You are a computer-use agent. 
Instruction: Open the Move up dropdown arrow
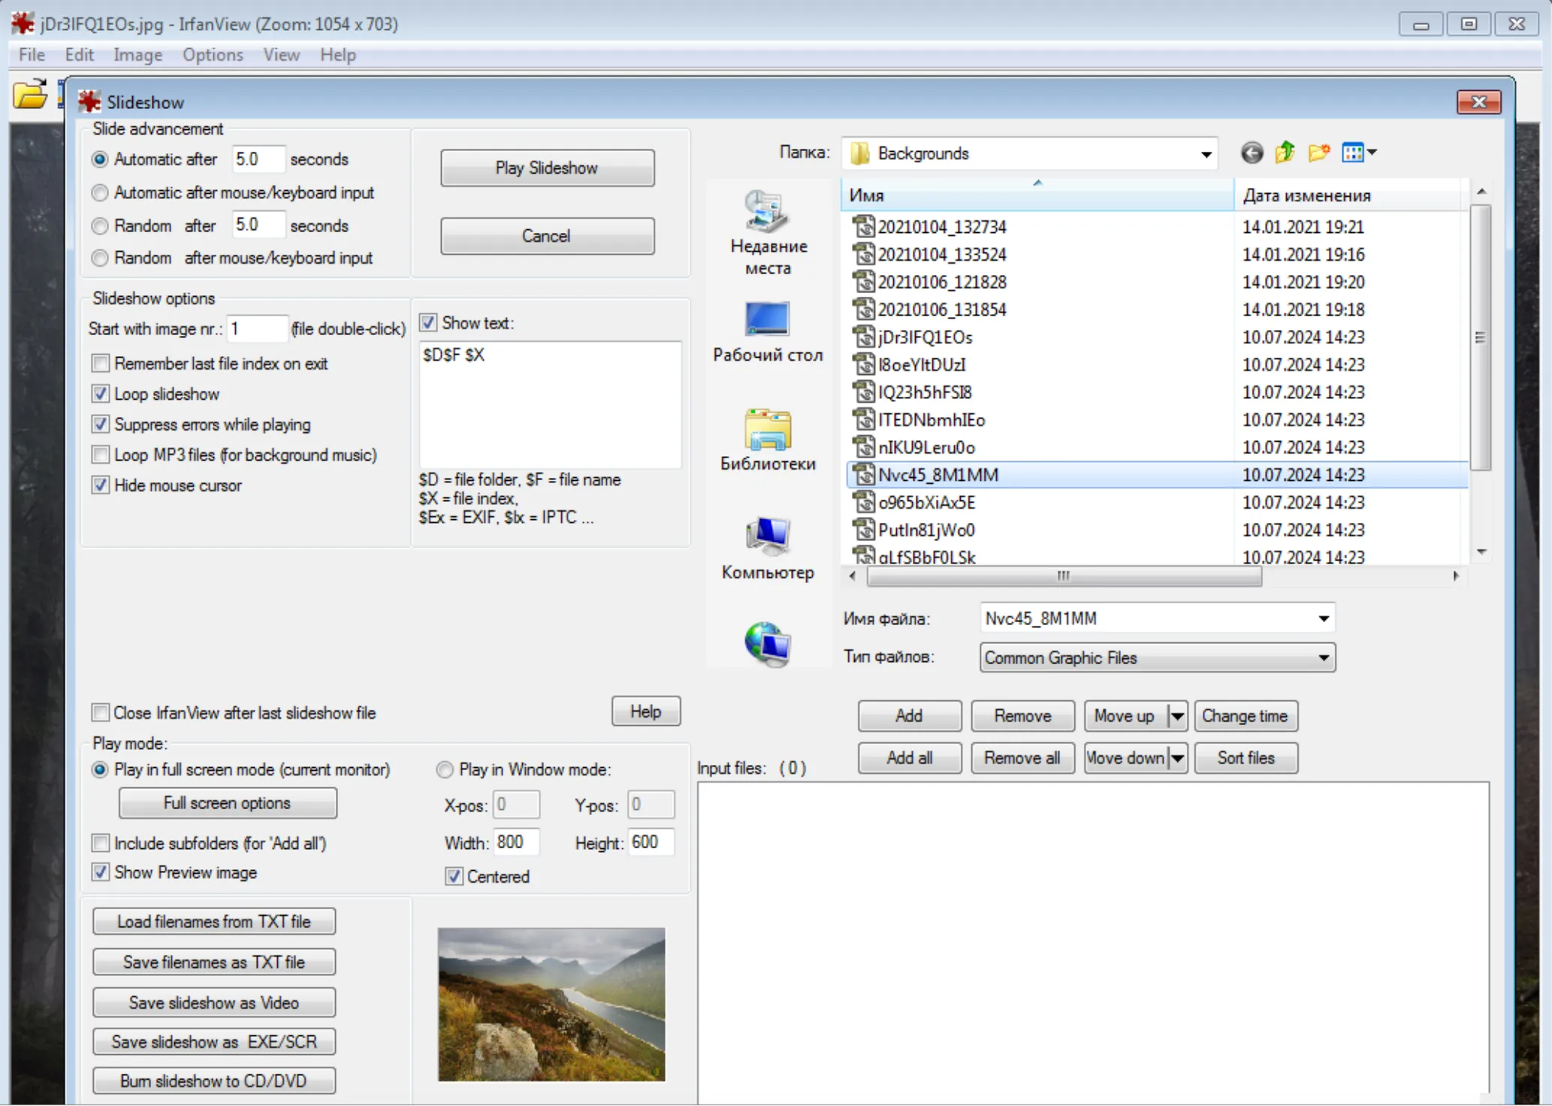tap(1177, 716)
